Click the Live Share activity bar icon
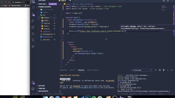The image size is (175, 98). click(33, 47)
